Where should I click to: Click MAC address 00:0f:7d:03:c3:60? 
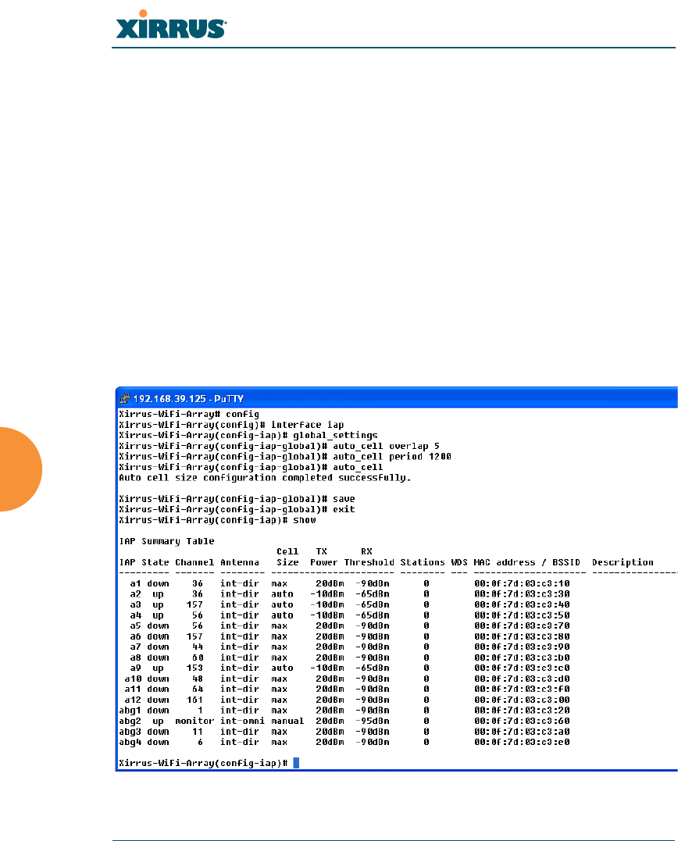(x=522, y=721)
